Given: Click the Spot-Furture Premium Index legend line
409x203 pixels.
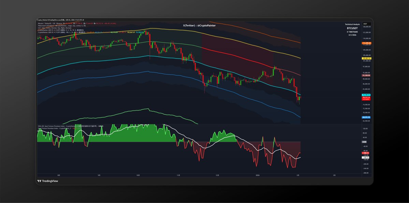Looking at the screenshot, I should (51, 128).
